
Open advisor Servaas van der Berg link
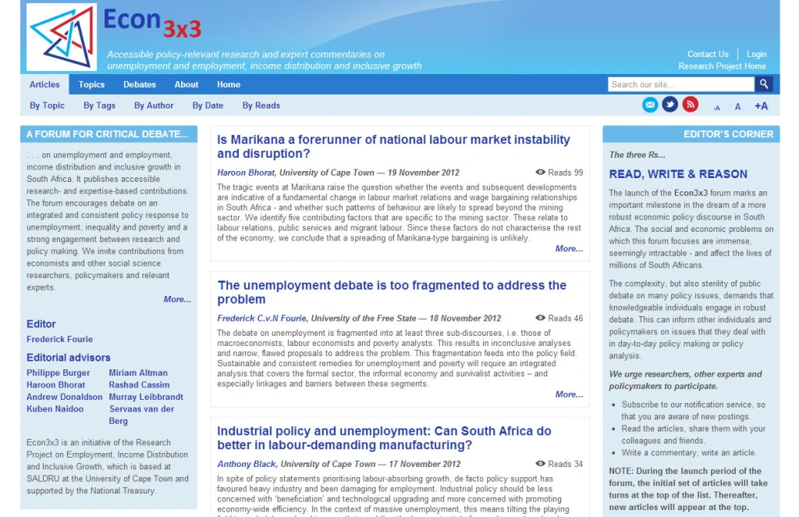(x=141, y=415)
